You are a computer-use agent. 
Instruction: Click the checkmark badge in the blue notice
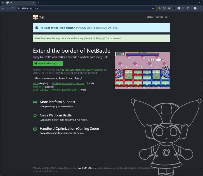click(x=37, y=28)
